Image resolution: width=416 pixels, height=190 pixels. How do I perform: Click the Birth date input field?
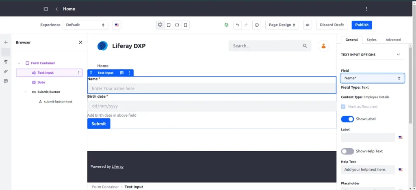212,106
